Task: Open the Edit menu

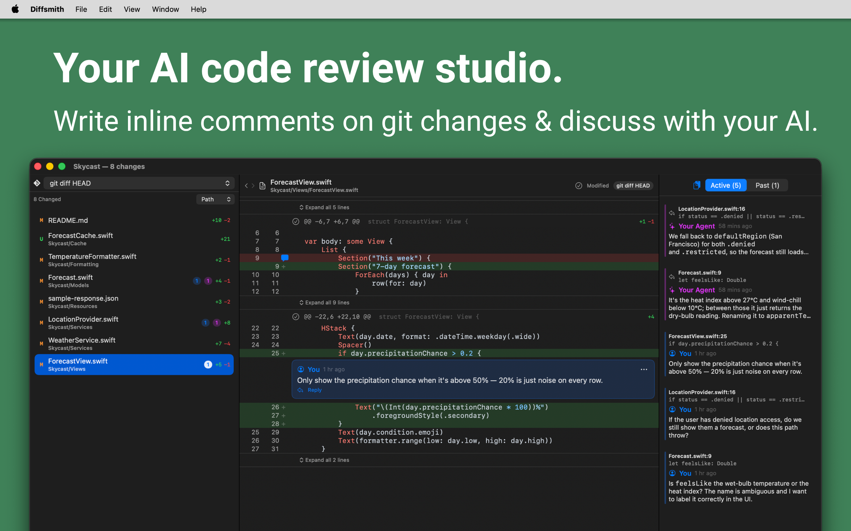Action: pos(105,9)
